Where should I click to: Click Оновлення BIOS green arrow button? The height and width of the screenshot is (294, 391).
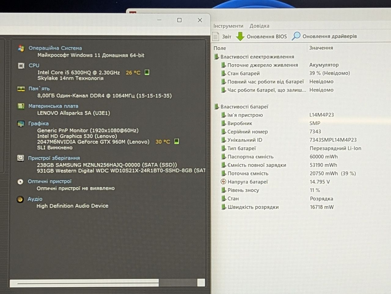pos(261,37)
